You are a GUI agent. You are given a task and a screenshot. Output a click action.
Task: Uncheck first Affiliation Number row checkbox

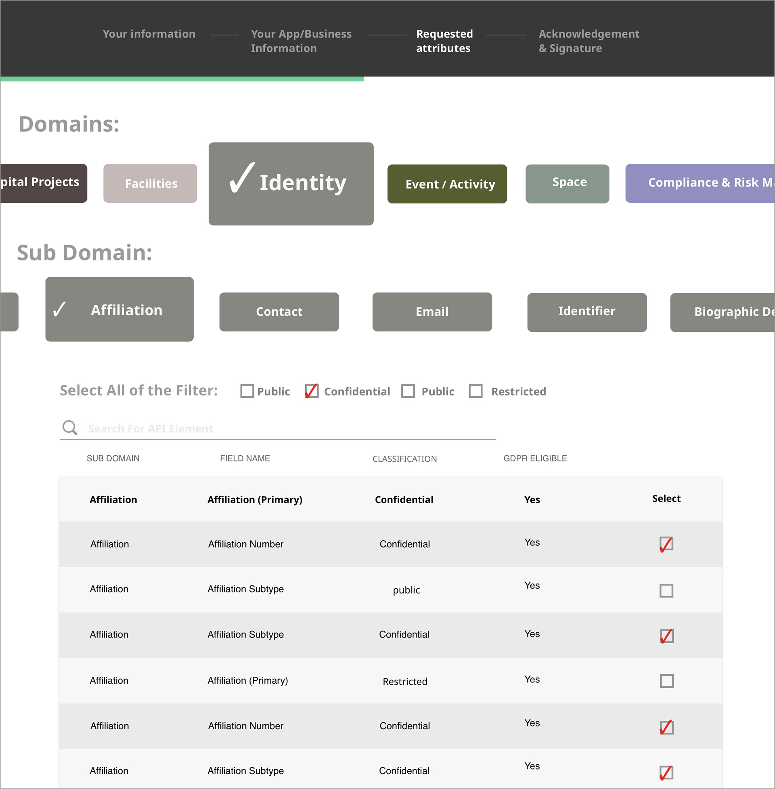(x=666, y=544)
